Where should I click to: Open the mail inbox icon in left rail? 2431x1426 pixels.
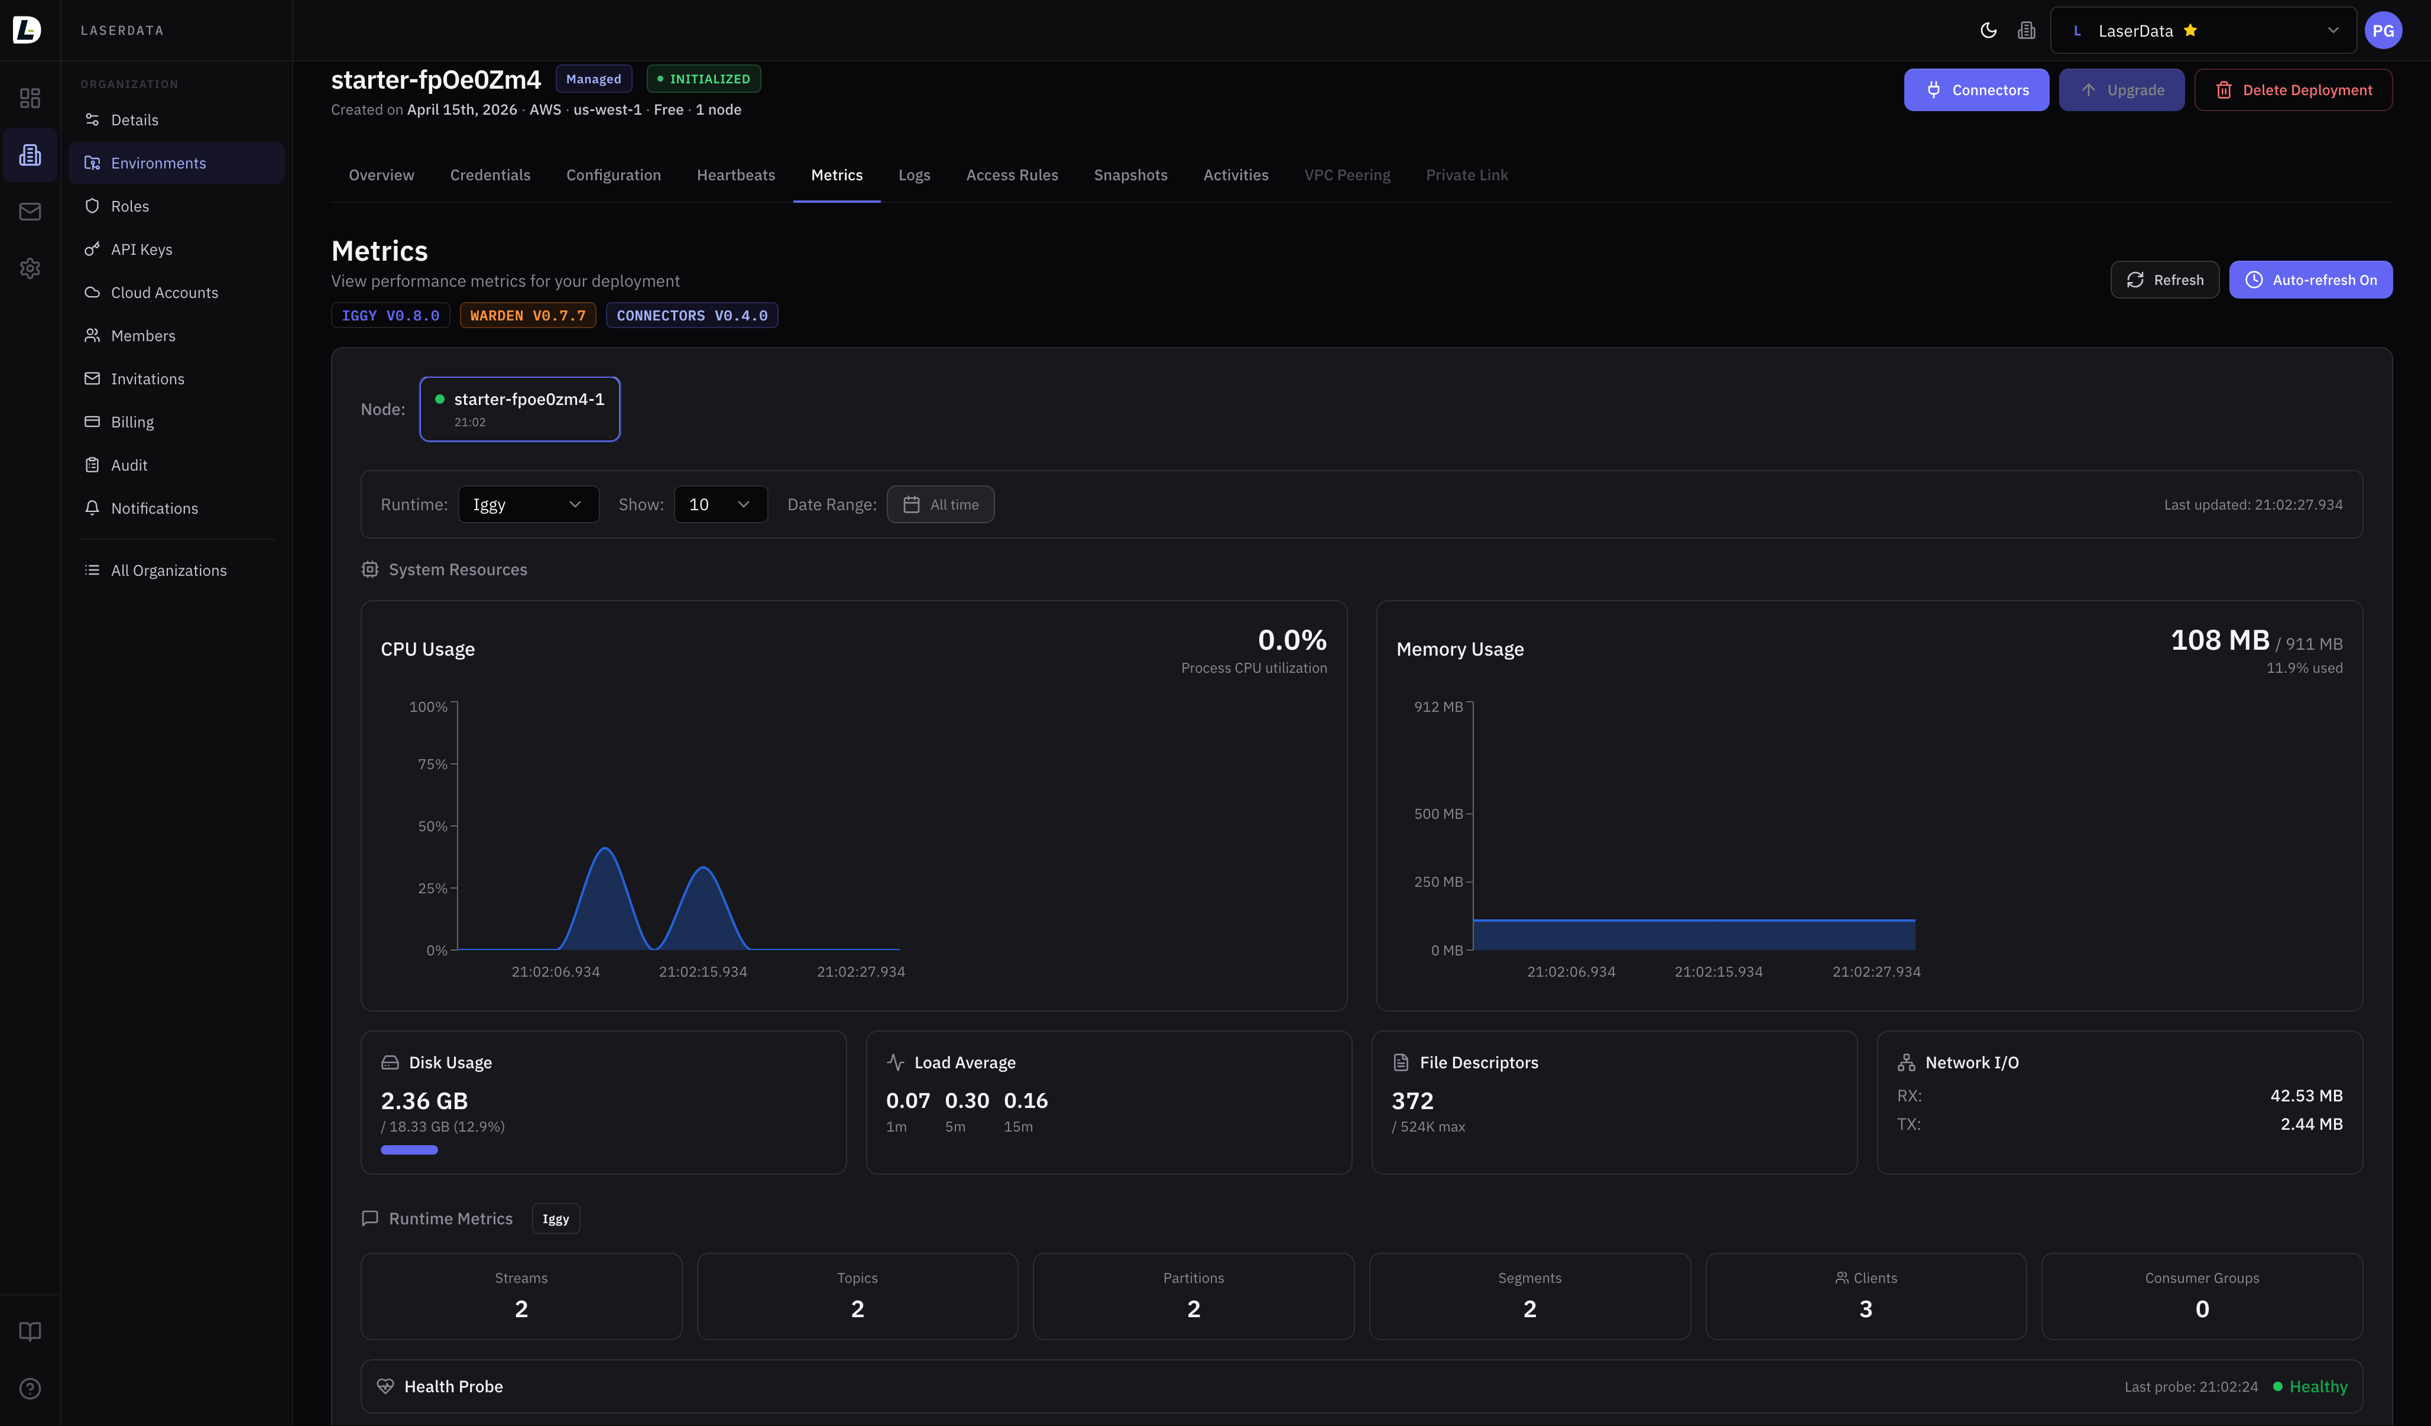pyautogui.click(x=30, y=211)
